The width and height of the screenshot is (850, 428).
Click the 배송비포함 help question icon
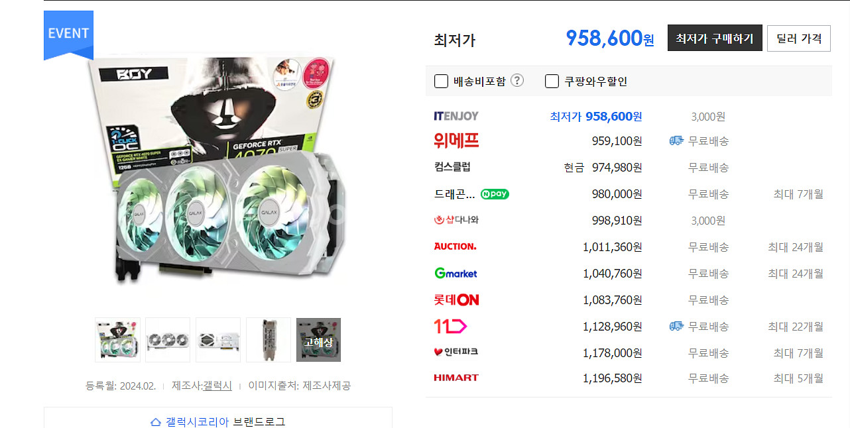pos(517,81)
